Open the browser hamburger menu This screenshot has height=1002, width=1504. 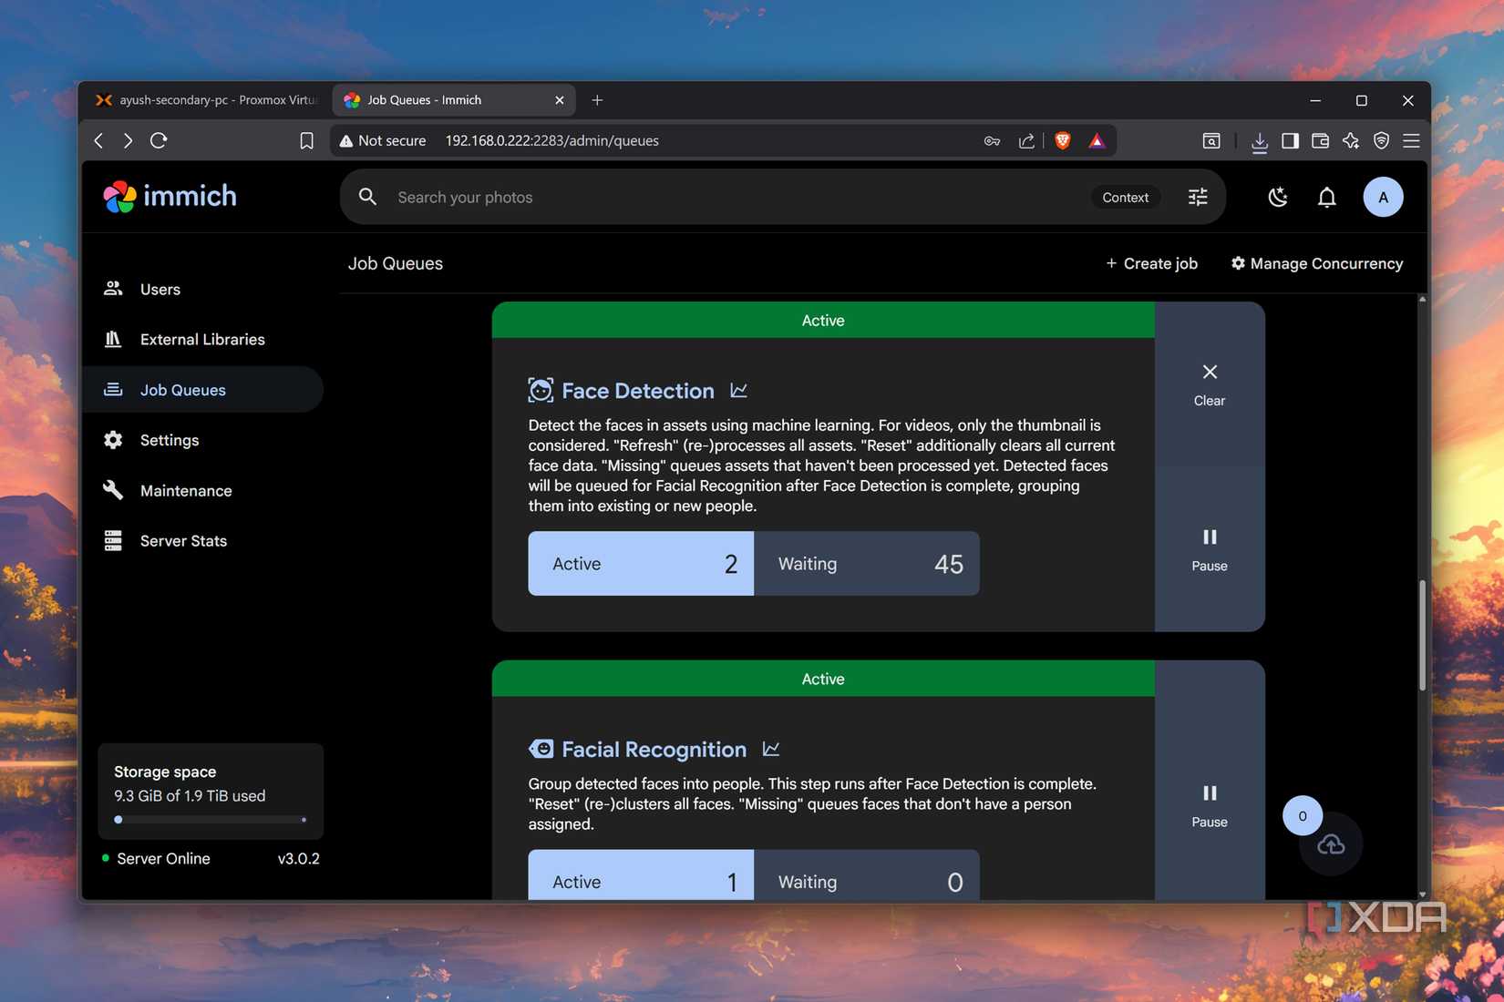point(1411,140)
